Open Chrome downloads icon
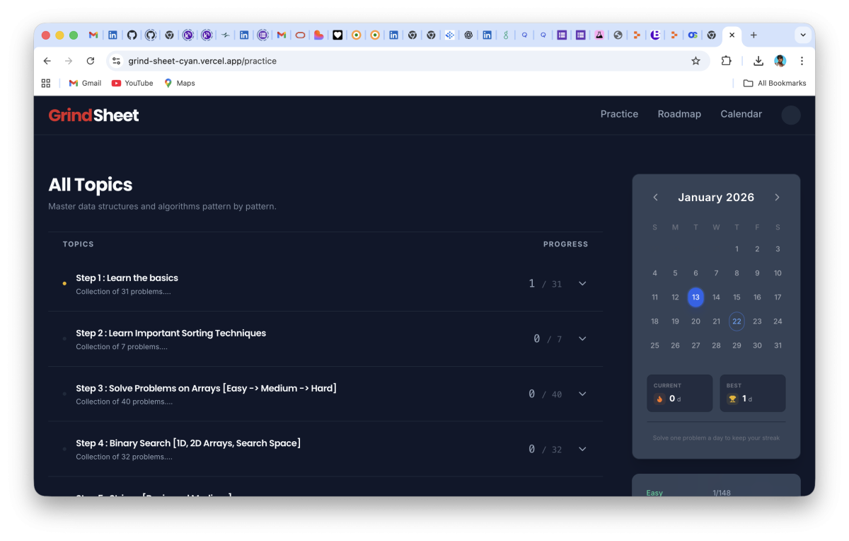This screenshot has width=849, height=541. [758, 61]
